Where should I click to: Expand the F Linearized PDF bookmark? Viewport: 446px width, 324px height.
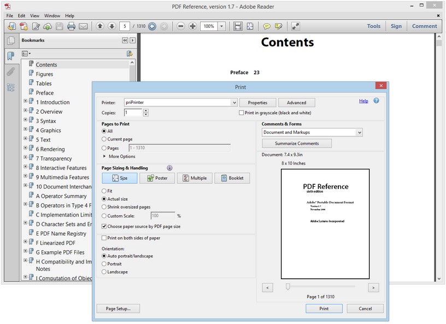25,242
